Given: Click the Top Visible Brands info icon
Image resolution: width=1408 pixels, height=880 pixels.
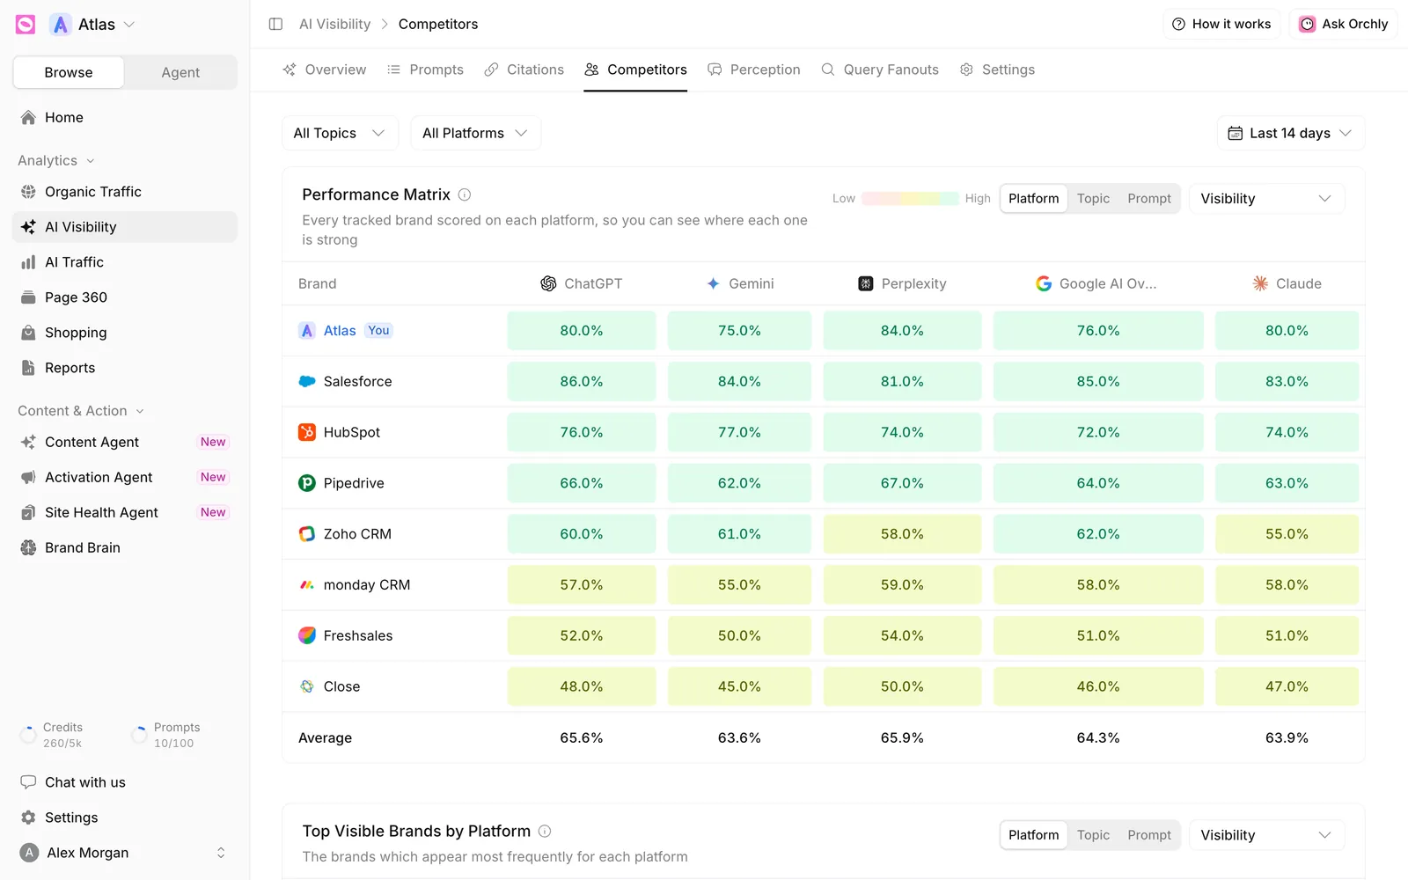Looking at the screenshot, I should [545, 831].
